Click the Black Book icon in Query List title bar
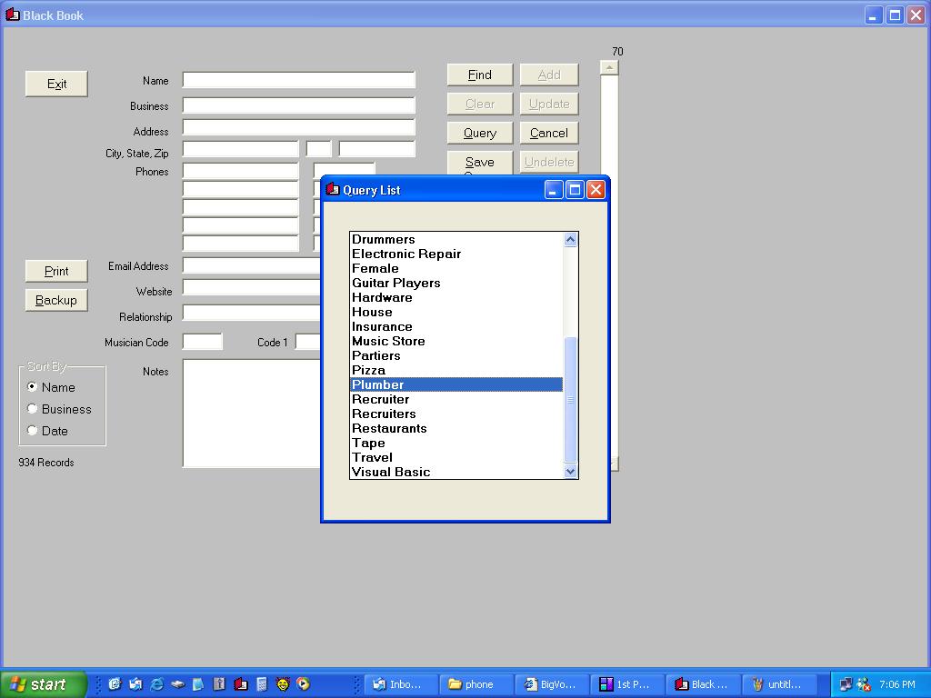Screen dimensions: 931x698 coord(333,190)
